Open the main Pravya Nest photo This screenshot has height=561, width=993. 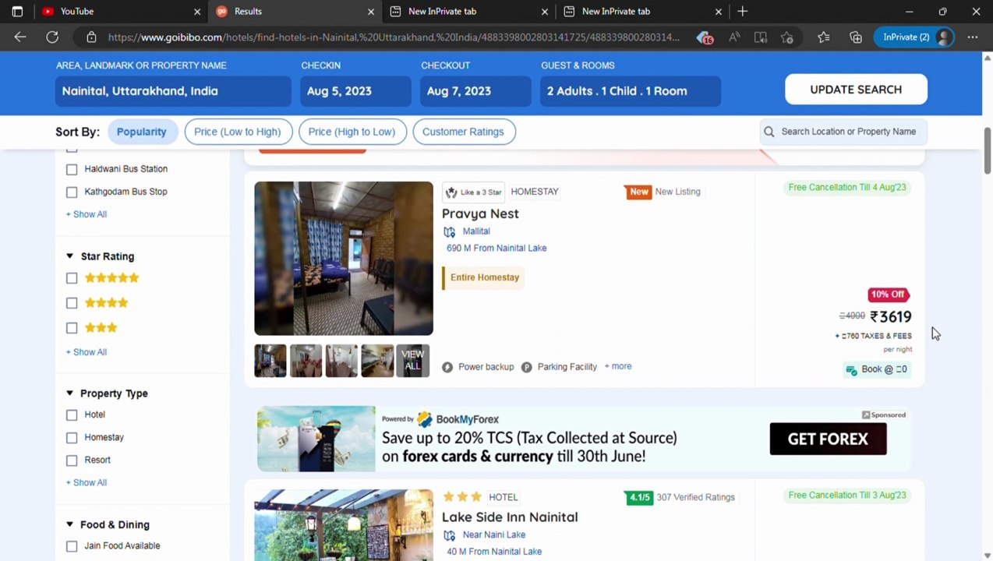point(344,259)
